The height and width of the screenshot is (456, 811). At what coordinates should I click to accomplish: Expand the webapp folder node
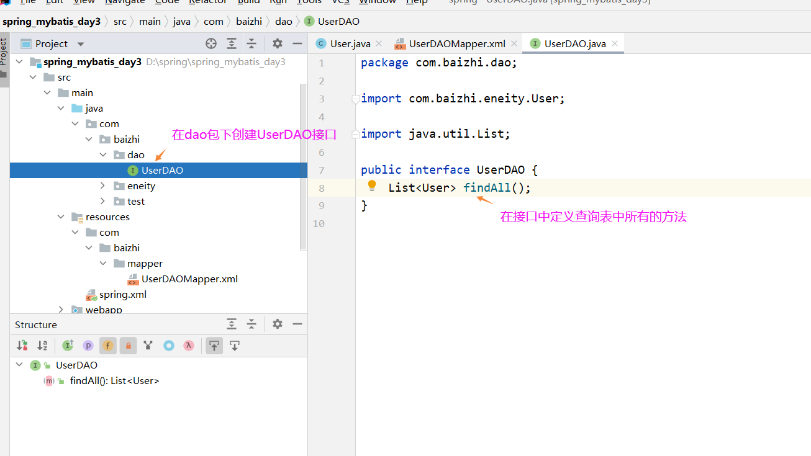[61, 309]
